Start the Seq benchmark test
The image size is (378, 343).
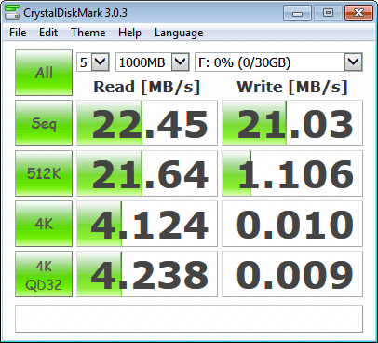coord(44,123)
